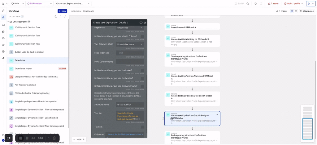The height and width of the screenshot is (145, 317).
Task: Click the camera icon next to recording bar
Action: [8, 138]
